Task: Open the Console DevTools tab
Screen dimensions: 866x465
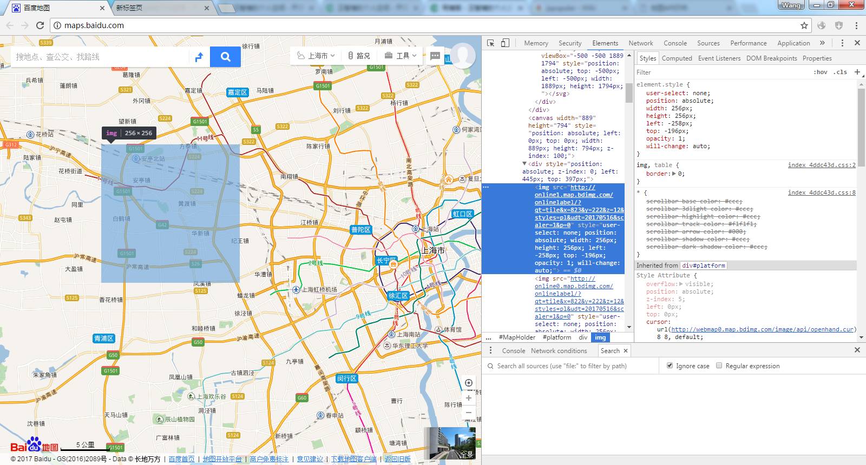Action: 675,43
